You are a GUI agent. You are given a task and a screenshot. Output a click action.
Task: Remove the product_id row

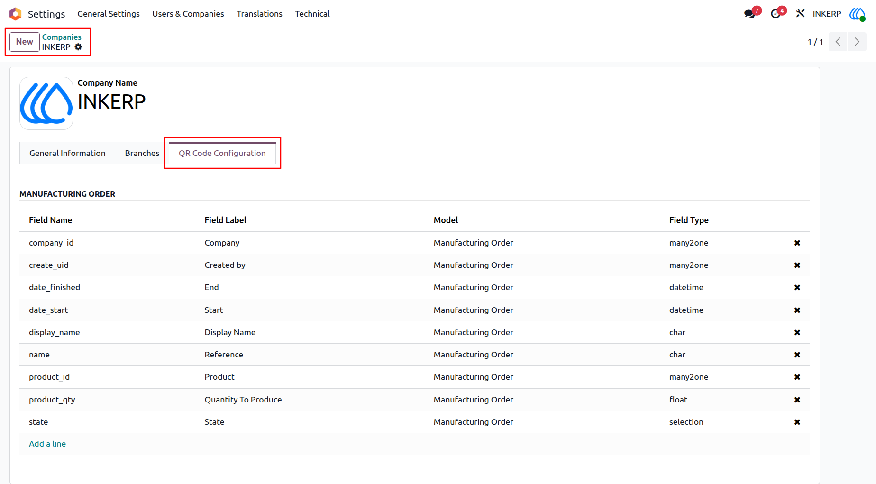tap(797, 377)
